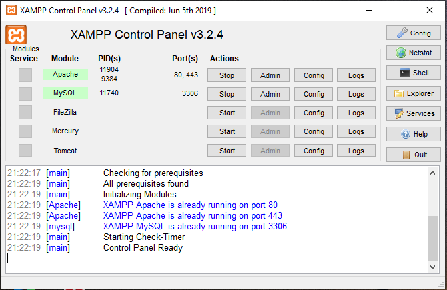This screenshot has width=447, height=290.
Task: Toggle the Mercury service checkbox
Action: click(25, 131)
